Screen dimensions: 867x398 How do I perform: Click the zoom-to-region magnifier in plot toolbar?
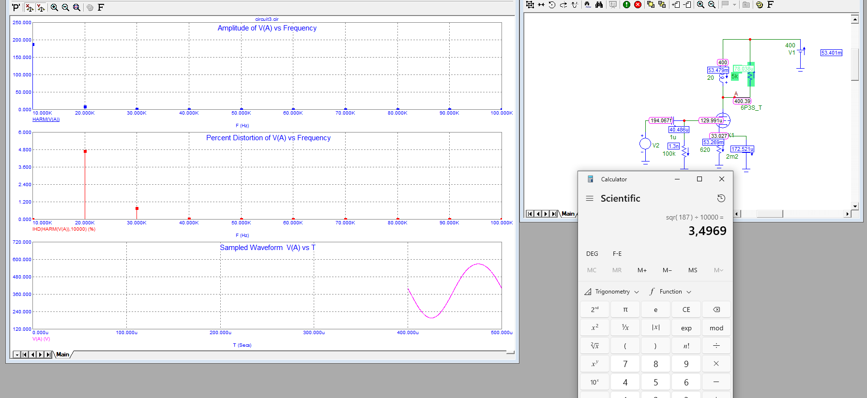pos(76,7)
